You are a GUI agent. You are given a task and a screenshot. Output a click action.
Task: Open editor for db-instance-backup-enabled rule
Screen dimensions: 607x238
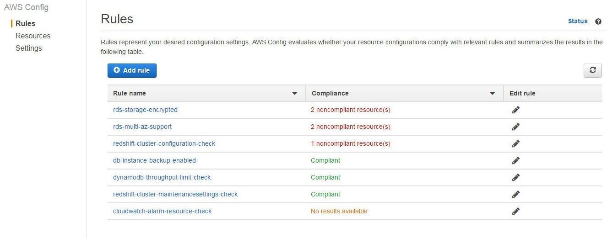click(516, 160)
